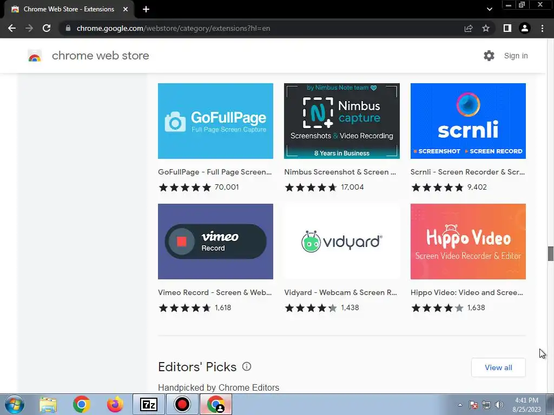
Task: Click the page vertical scrollbar thumb
Action: (x=550, y=254)
